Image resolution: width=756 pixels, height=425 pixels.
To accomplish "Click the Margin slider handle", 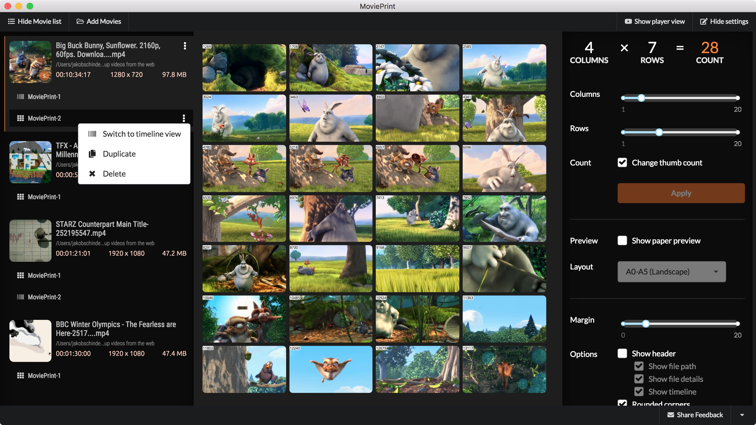I will [646, 324].
